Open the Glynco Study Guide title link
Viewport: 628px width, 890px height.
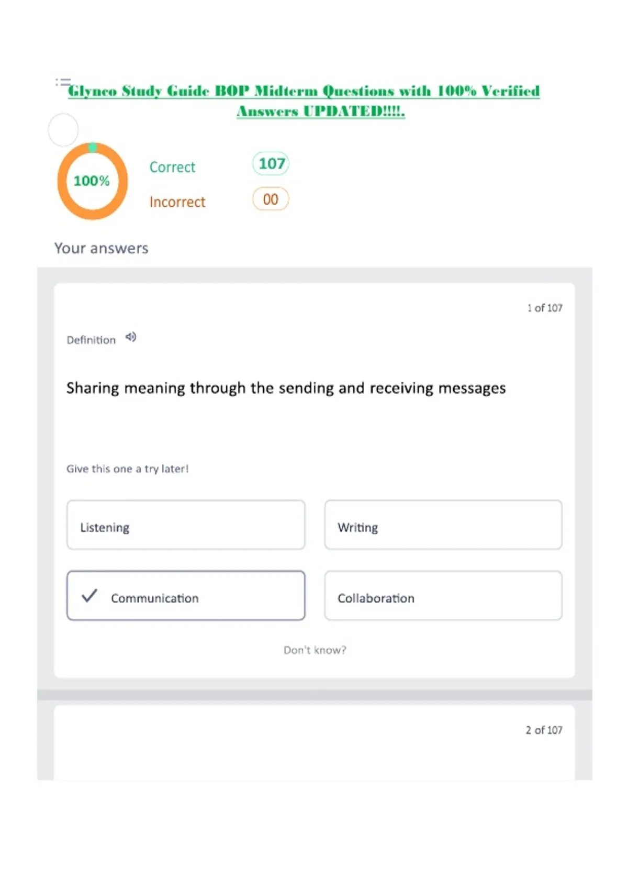pos(304,101)
